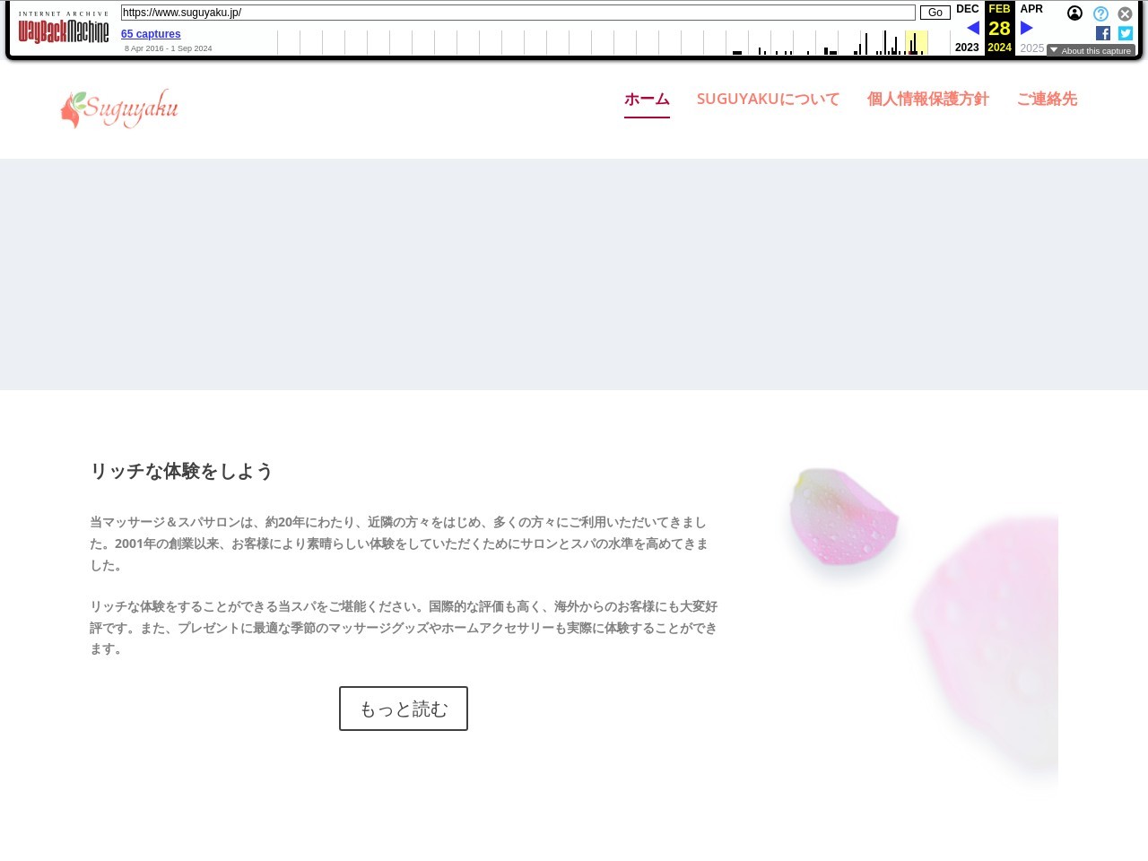
Task: Jump to DEC 2023 capture
Action: (x=968, y=9)
